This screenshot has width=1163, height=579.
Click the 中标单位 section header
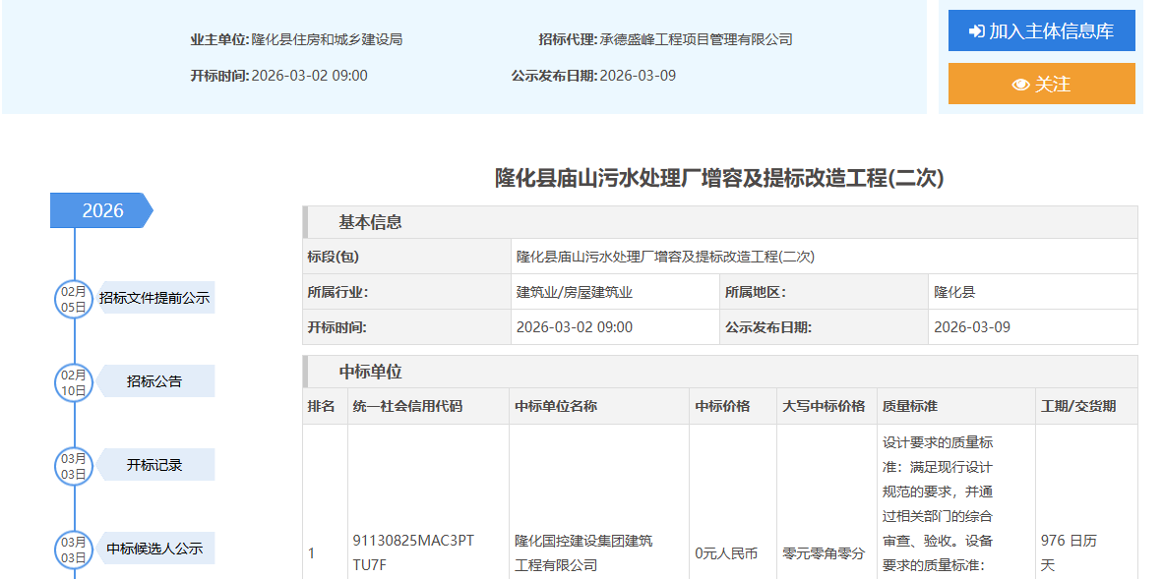pyautogui.click(x=370, y=372)
